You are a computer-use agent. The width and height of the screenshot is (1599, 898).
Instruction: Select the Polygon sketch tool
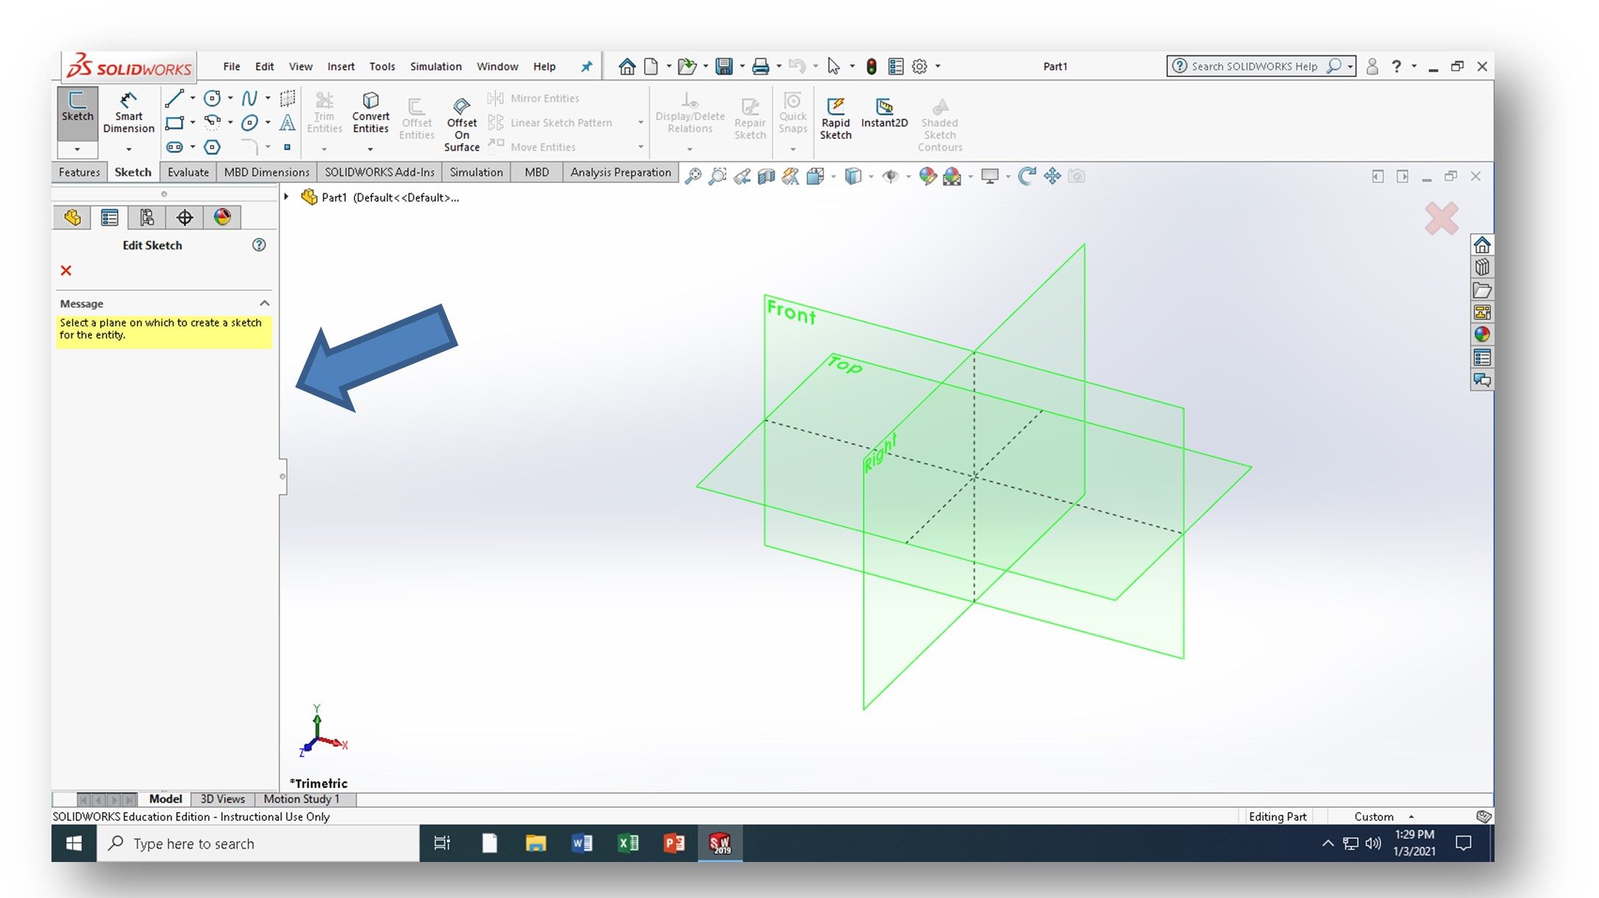click(x=212, y=147)
